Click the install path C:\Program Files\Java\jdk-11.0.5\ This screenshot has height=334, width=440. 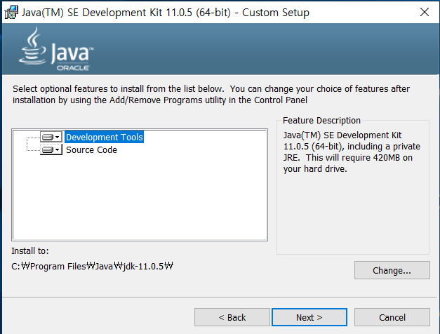(x=93, y=266)
